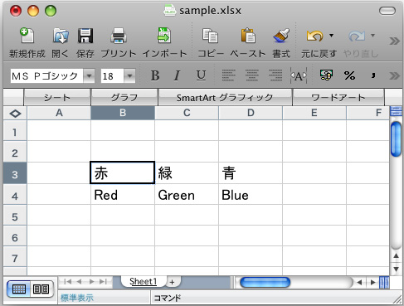Select cell containing 青
The height and width of the screenshot is (306, 404).
point(251,172)
